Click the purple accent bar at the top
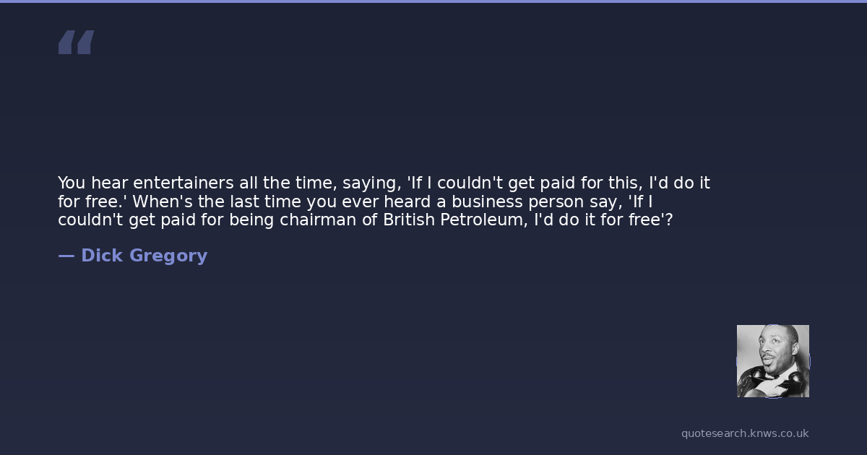Viewport: 867px width, 455px height. (433, 1)
